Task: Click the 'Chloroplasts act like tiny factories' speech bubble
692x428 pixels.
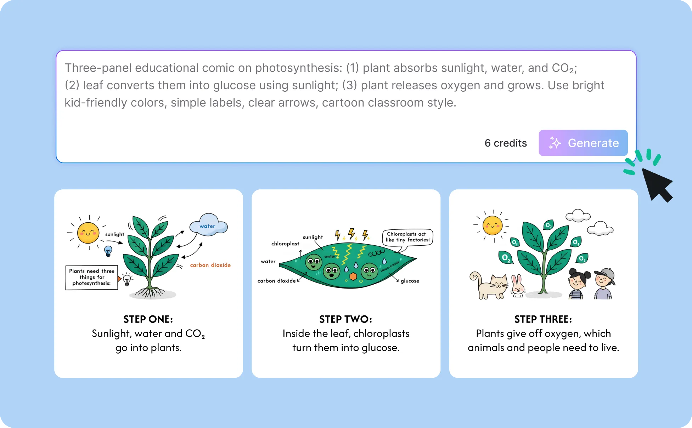Action: [x=407, y=237]
